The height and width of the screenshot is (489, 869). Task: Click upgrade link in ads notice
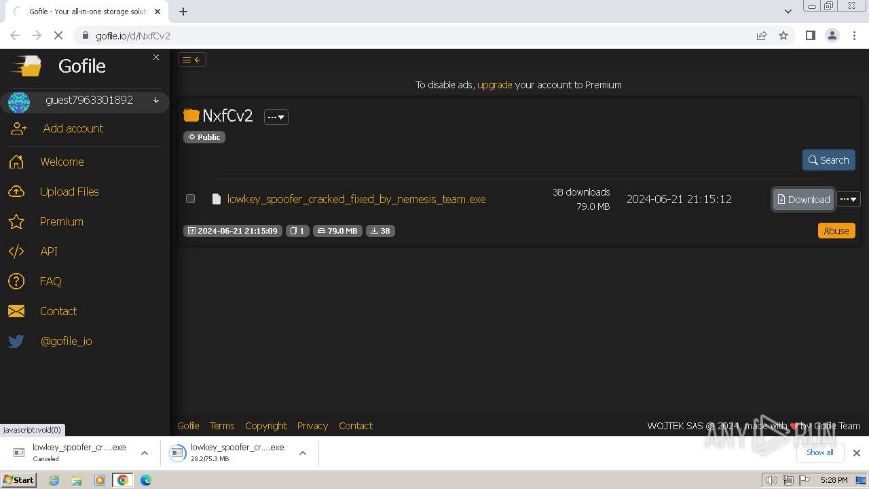coord(495,85)
